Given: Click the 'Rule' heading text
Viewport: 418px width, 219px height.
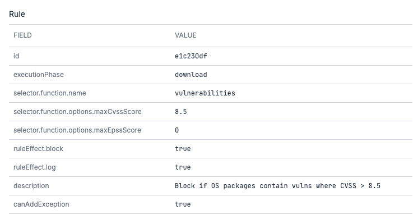Looking at the screenshot, I should pos(17,14).
